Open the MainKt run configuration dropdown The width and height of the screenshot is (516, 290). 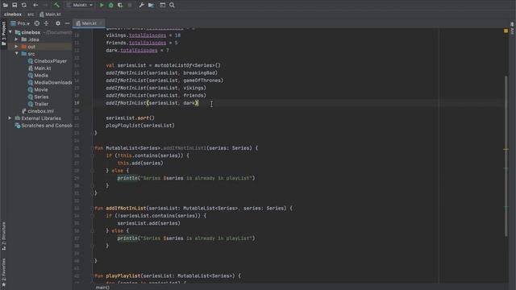[x=80, y=5]
